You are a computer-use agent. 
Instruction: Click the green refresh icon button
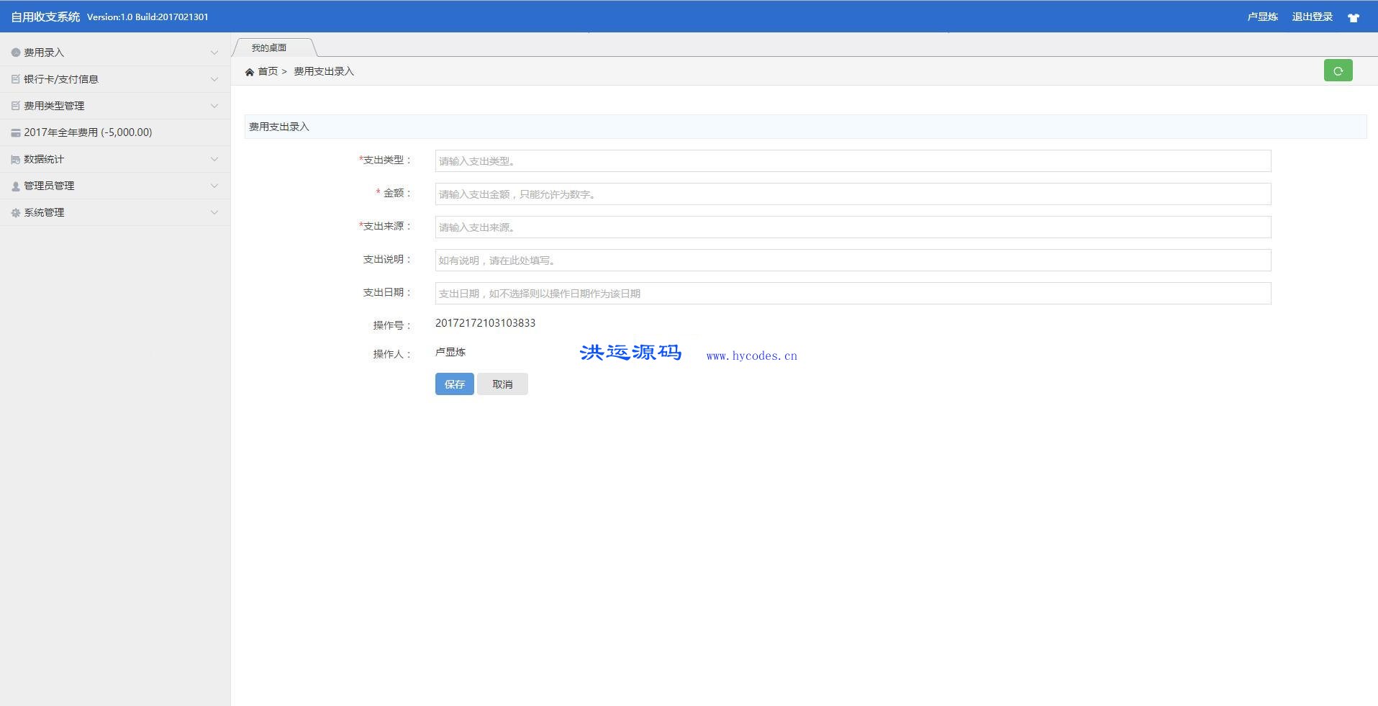(x=1338, y=71)
